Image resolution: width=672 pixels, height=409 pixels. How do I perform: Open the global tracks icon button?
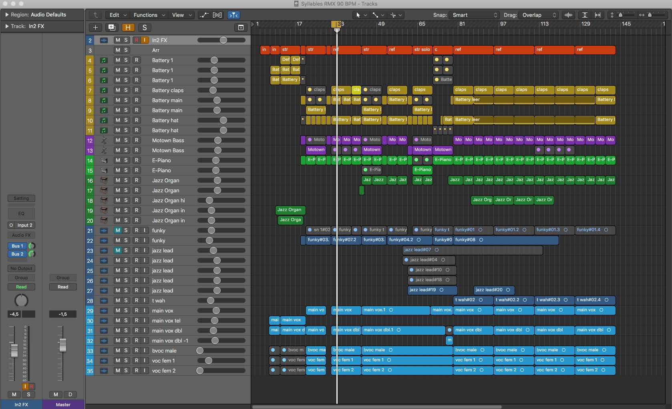(x=241, y=27)
